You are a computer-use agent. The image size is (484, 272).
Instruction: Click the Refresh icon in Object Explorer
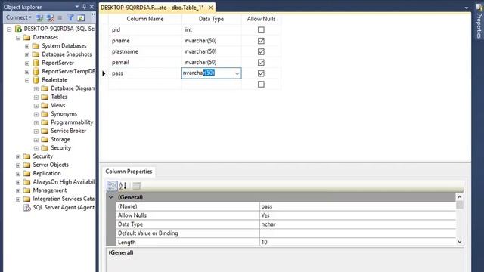pos(81,18)
